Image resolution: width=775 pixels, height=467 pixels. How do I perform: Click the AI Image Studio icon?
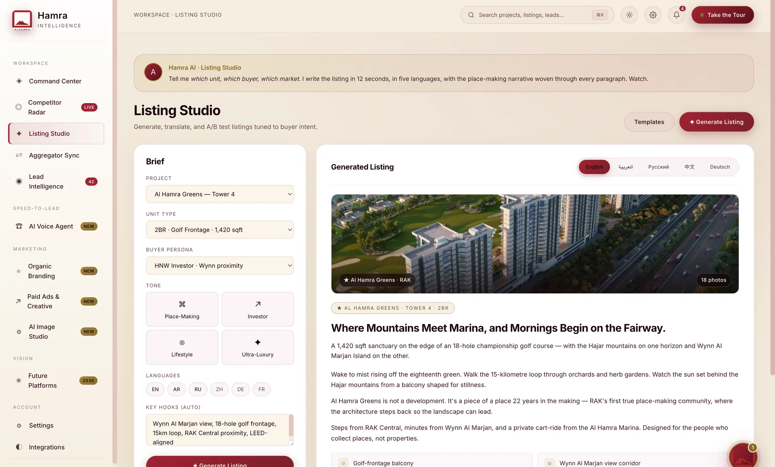coord(19,332)
